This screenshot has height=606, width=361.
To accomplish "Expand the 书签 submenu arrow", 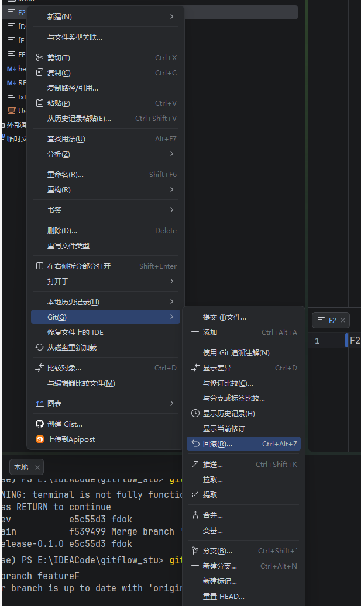I will pos(172,210).
